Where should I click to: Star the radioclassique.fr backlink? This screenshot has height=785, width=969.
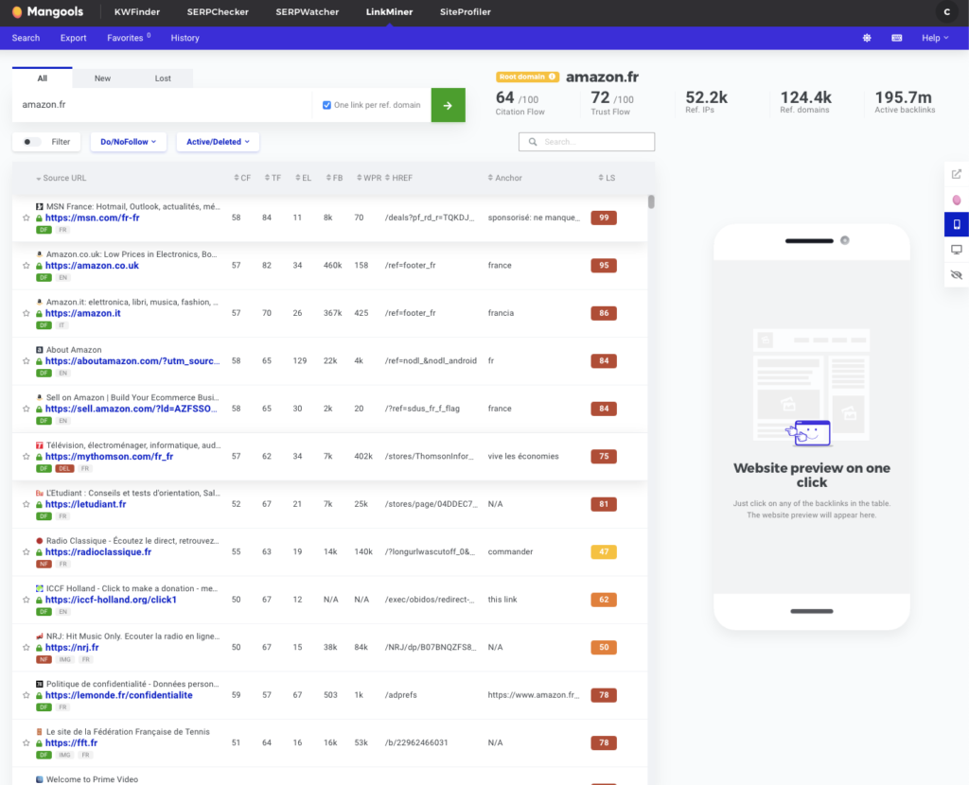click(26, 552)
